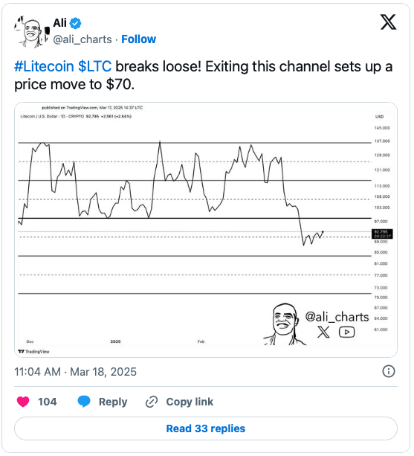
Task: Open the X logo in the tweet corner
Action: pos(388,22)
